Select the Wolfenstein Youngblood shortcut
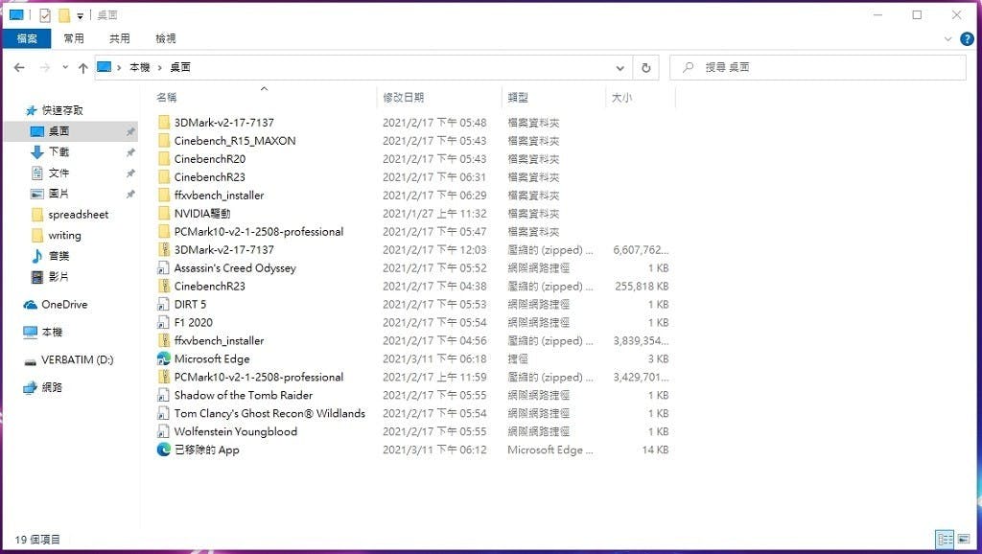Viewport: 982px width, 554px height. (x=236, y=431)
